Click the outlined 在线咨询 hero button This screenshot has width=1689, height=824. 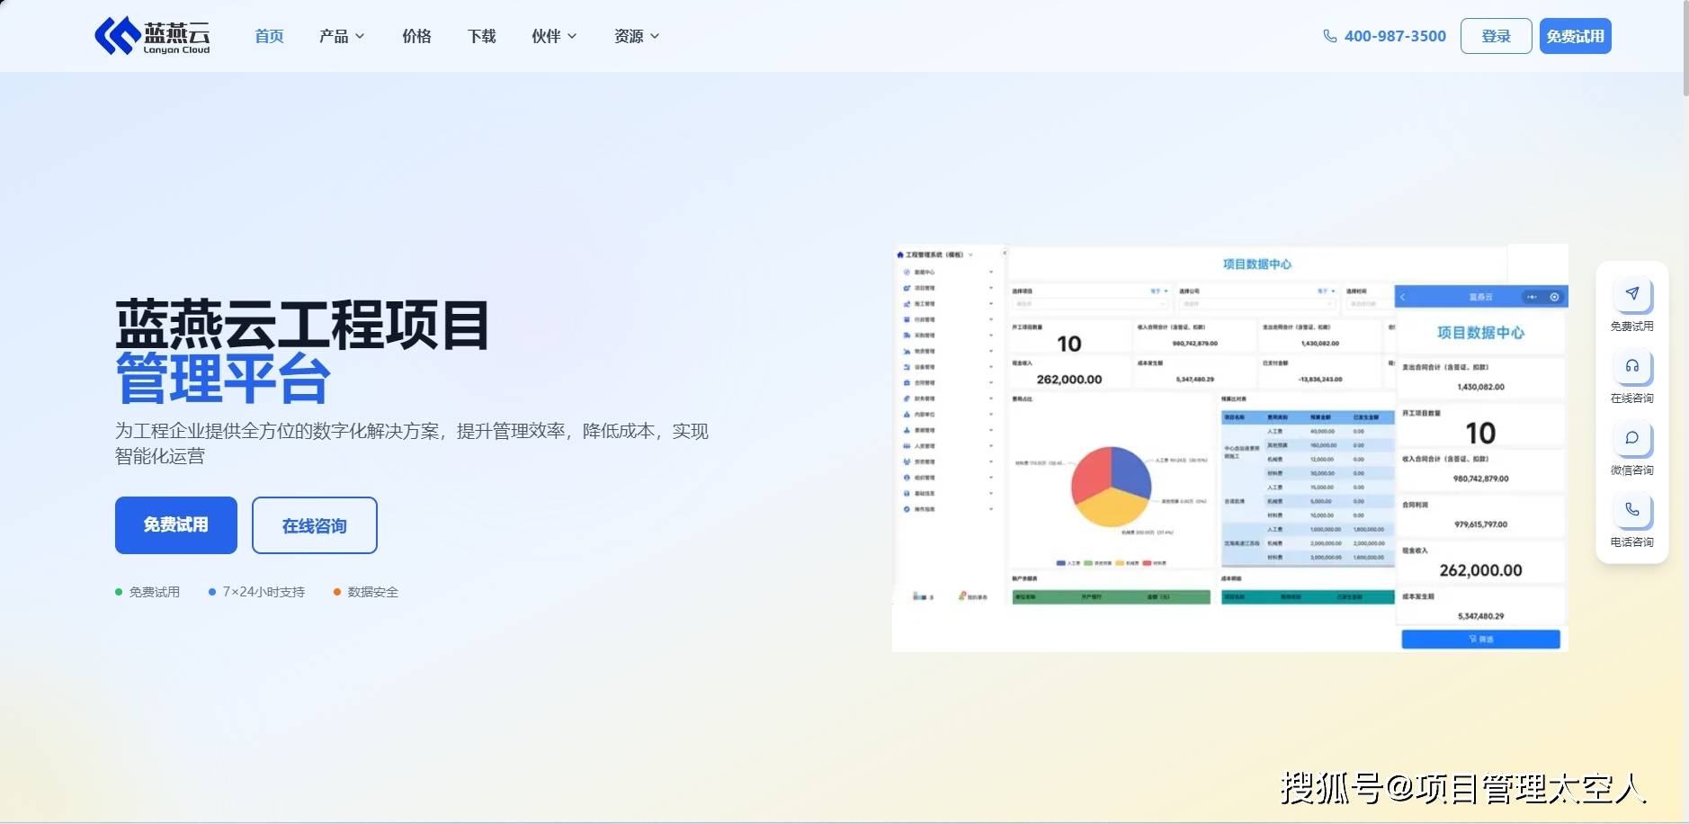point(314,525)
